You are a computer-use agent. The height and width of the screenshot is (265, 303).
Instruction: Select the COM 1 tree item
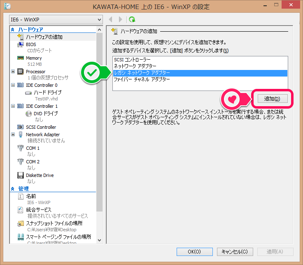click(33, 148)
